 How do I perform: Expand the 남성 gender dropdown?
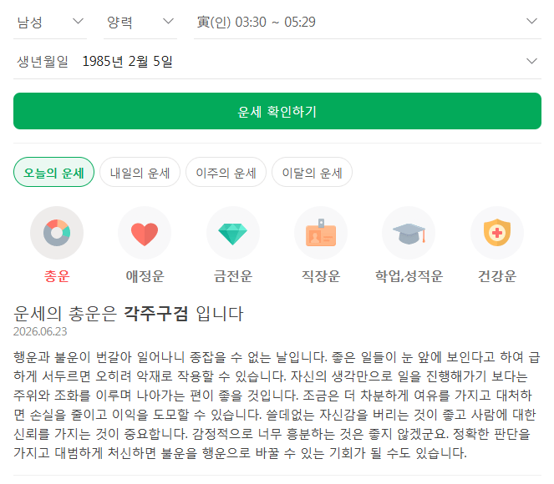pyautogui.click(x=50, y=23)
